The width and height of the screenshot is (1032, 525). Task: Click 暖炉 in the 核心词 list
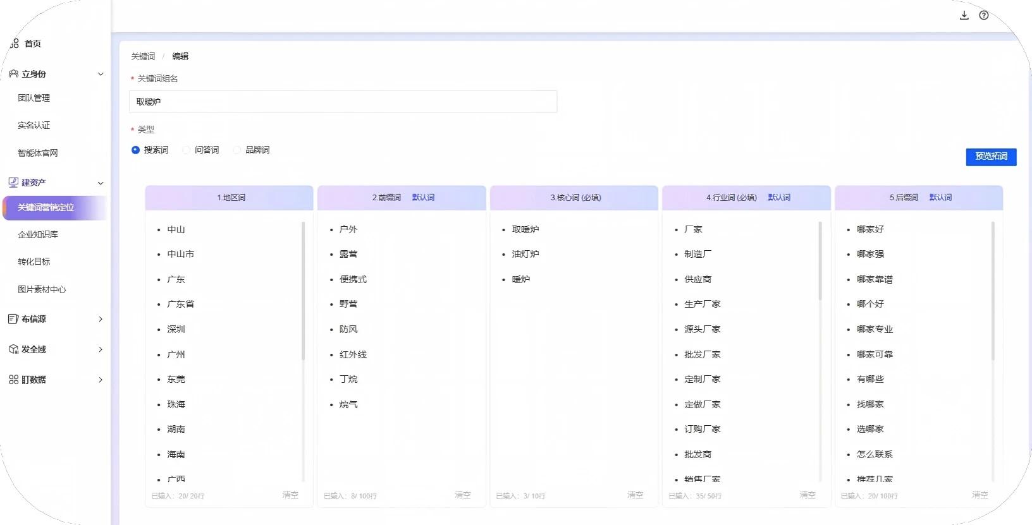(x=521, y=279)
